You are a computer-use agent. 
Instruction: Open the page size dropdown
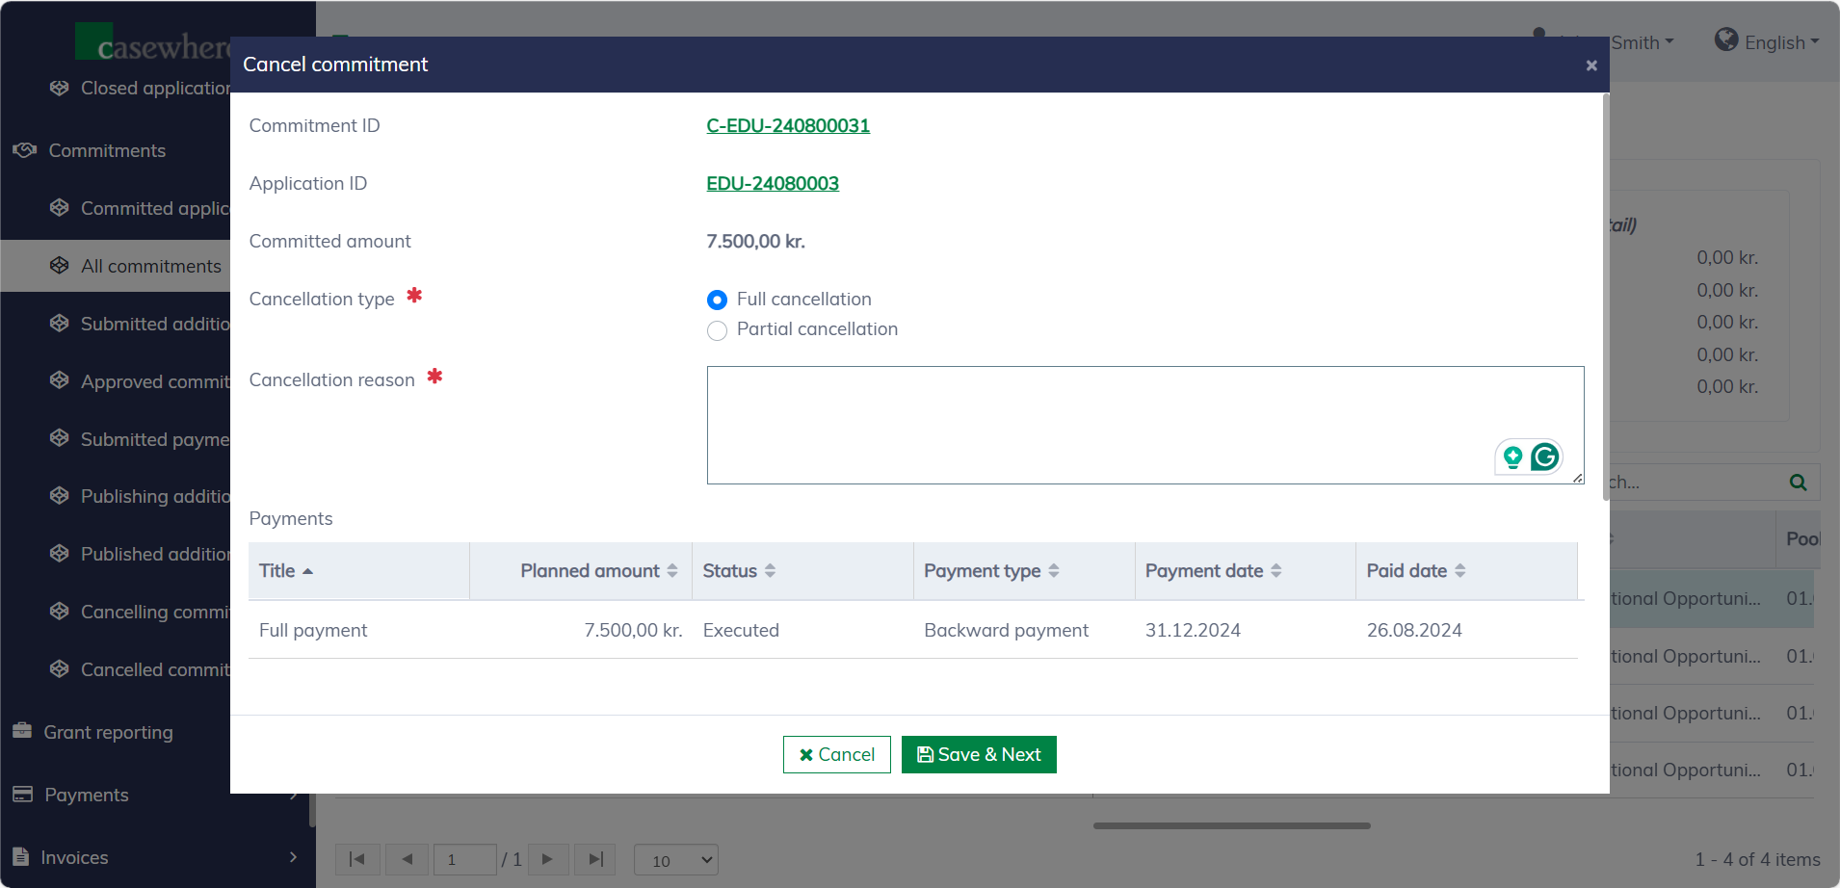coord(676,860)
